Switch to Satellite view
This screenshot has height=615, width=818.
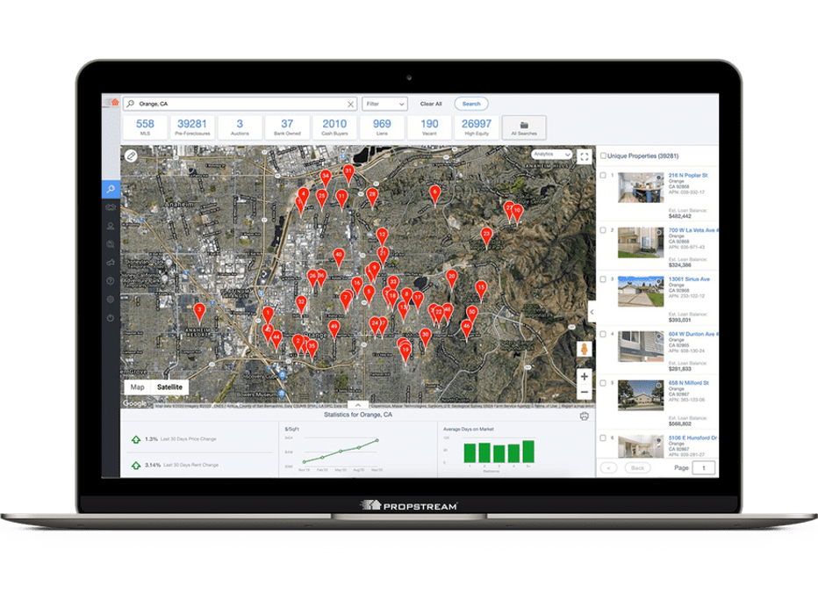(x=169, y=387)
